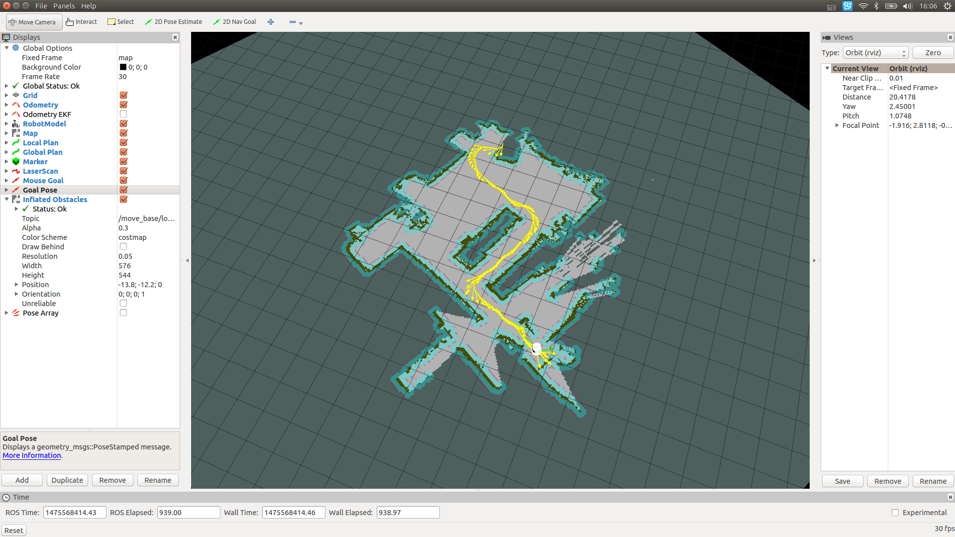Click the blue plus add-tool icon
The image size is (955, 537).
271,22
